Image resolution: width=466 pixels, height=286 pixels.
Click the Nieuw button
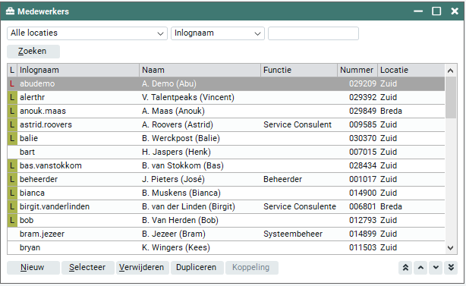pos(33,268)
